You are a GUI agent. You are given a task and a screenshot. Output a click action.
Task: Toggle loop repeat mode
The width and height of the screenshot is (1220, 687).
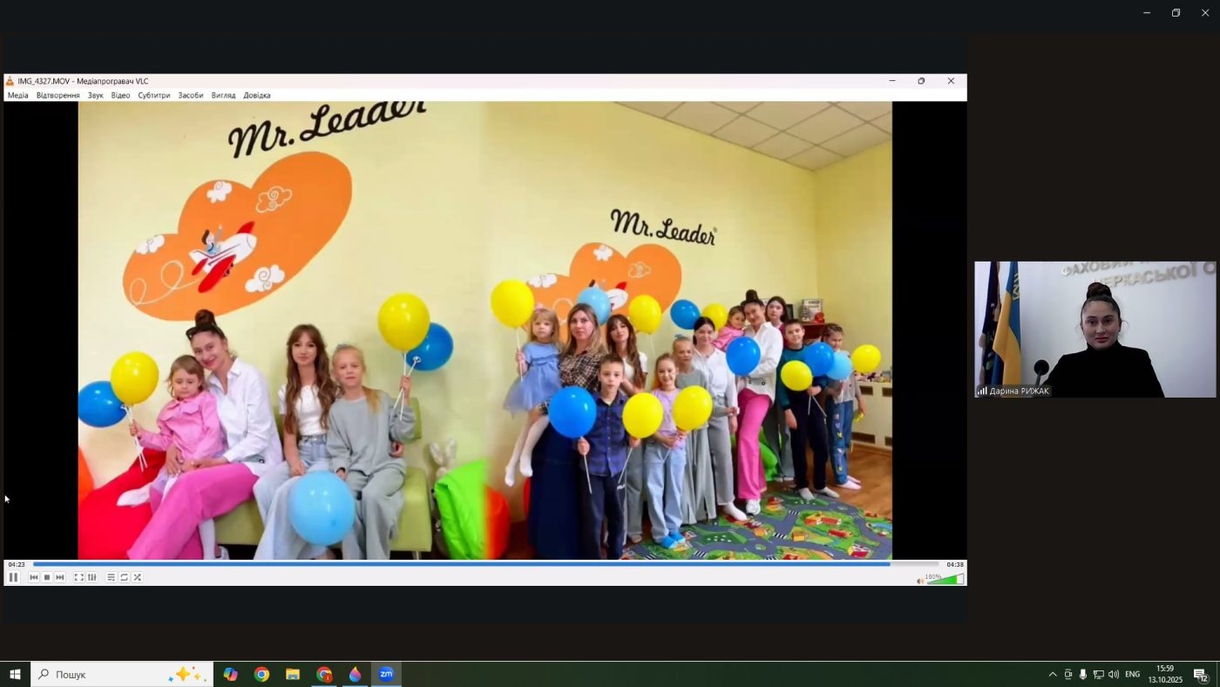pos(124,577)
